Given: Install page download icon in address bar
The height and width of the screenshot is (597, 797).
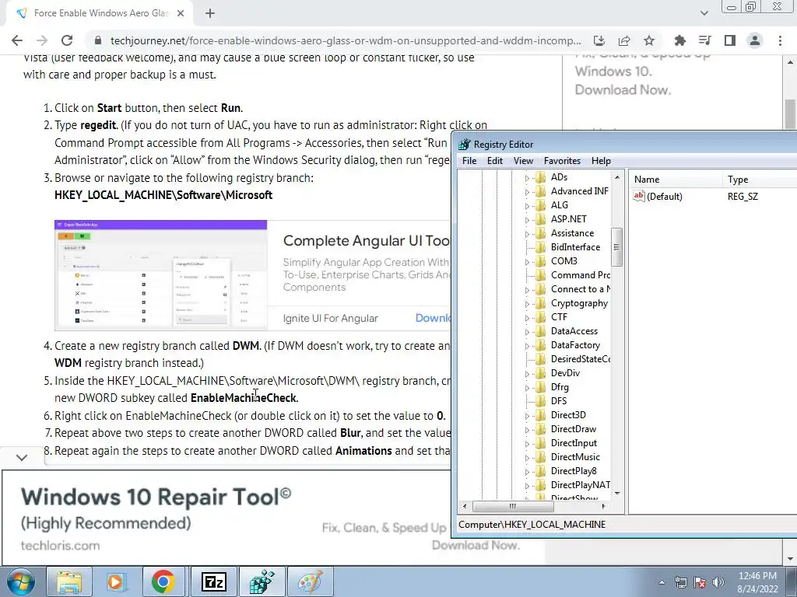Looking at the screenshot, I should tap(599, 40).
